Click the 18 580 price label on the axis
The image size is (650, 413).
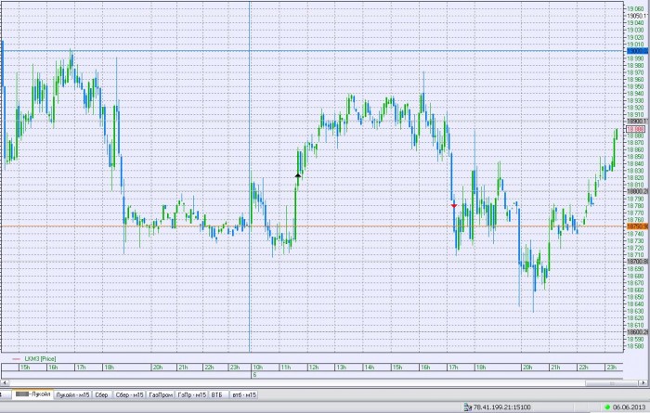[635, 346]
